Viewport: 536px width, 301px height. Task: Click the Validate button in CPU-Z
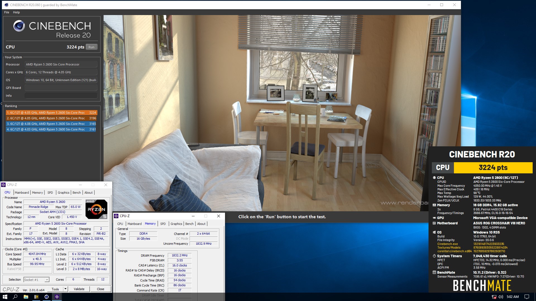79,289
